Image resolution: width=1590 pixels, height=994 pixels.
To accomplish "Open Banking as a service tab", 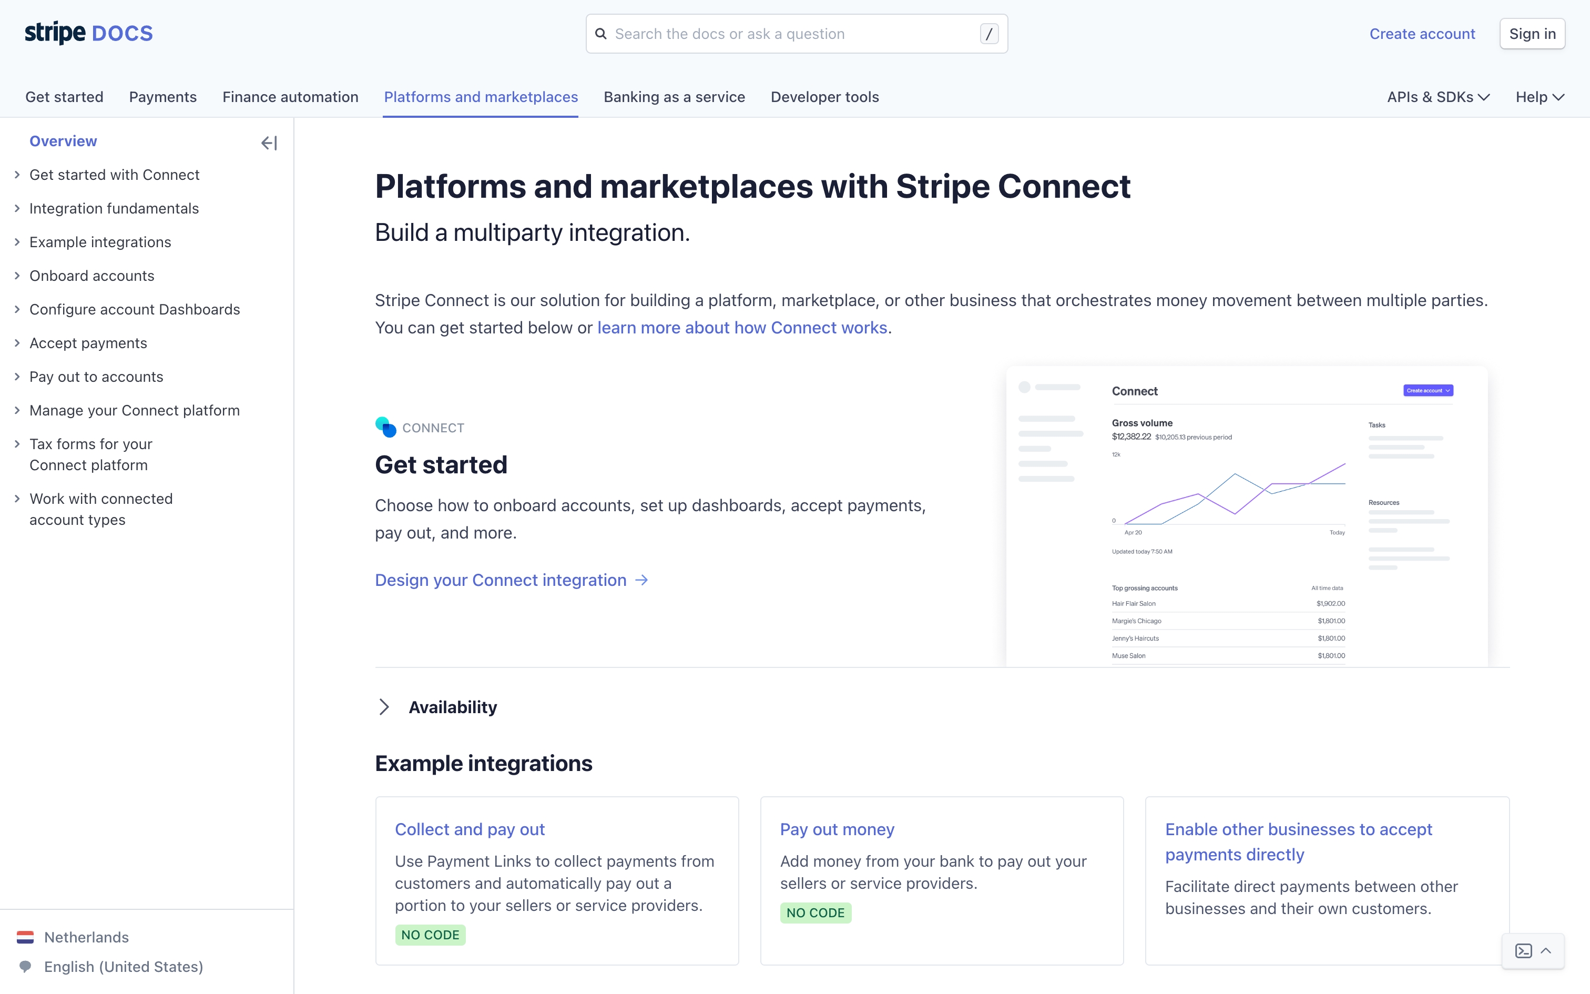I will click(x=674, y=97).
